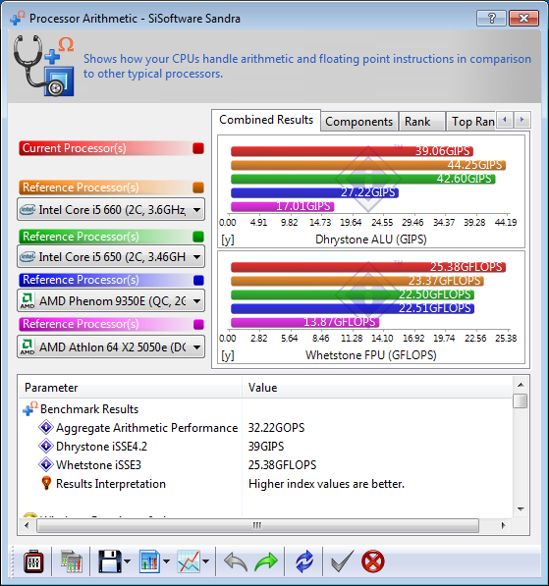
Task: Click the red 39.06GIPS bar
Action: 352,151
